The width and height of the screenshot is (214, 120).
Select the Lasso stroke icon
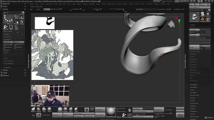click(16, 27)
